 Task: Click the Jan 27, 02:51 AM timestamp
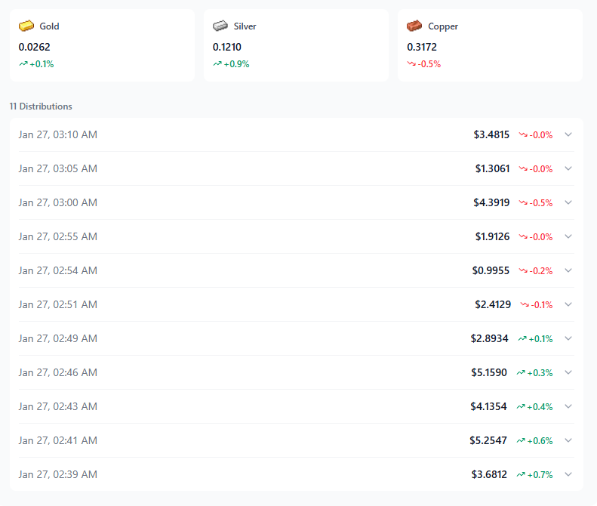tap(58, 305)
